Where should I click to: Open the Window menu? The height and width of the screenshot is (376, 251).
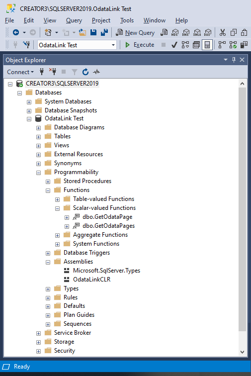click(x=155, y=20)
